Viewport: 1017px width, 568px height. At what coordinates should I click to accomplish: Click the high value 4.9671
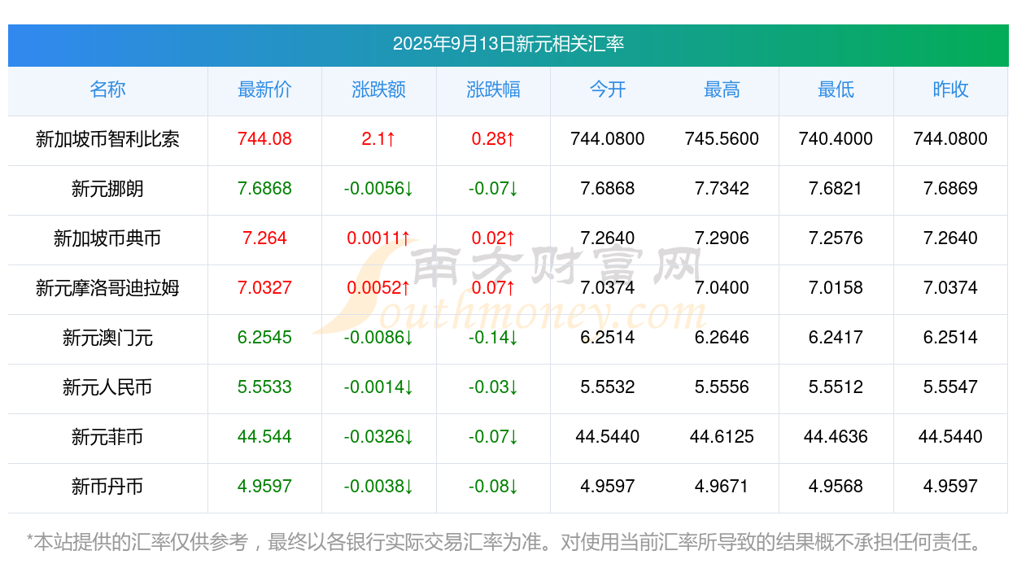coord(722,487)
